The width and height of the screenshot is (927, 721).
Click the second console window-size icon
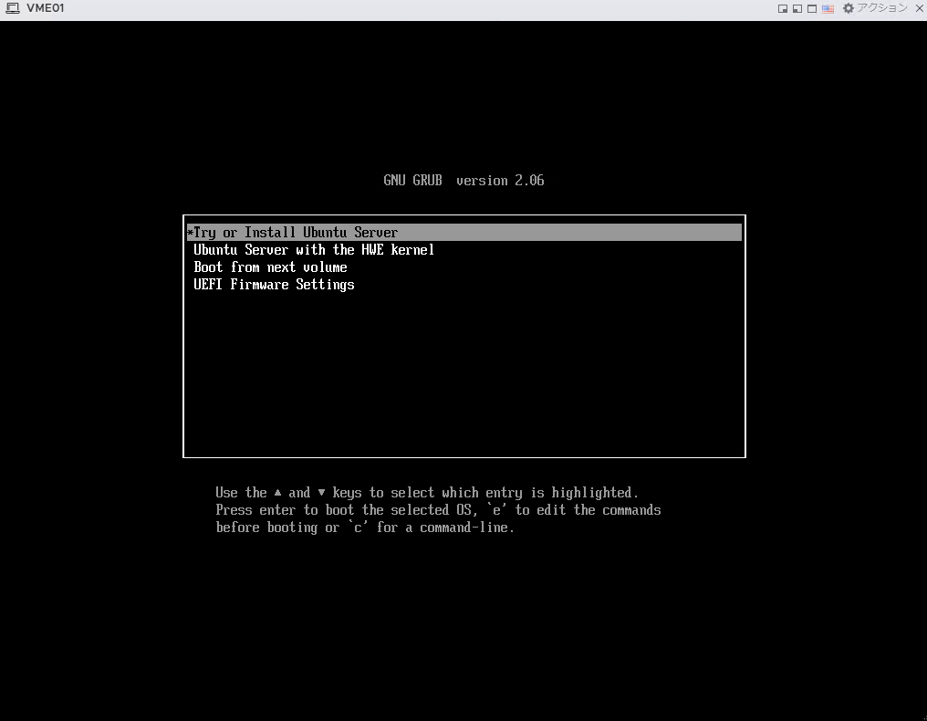797,9
